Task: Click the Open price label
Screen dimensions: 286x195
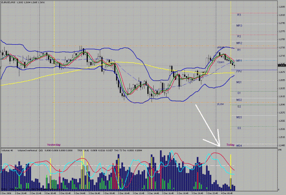Action: [x=221, y=62]
